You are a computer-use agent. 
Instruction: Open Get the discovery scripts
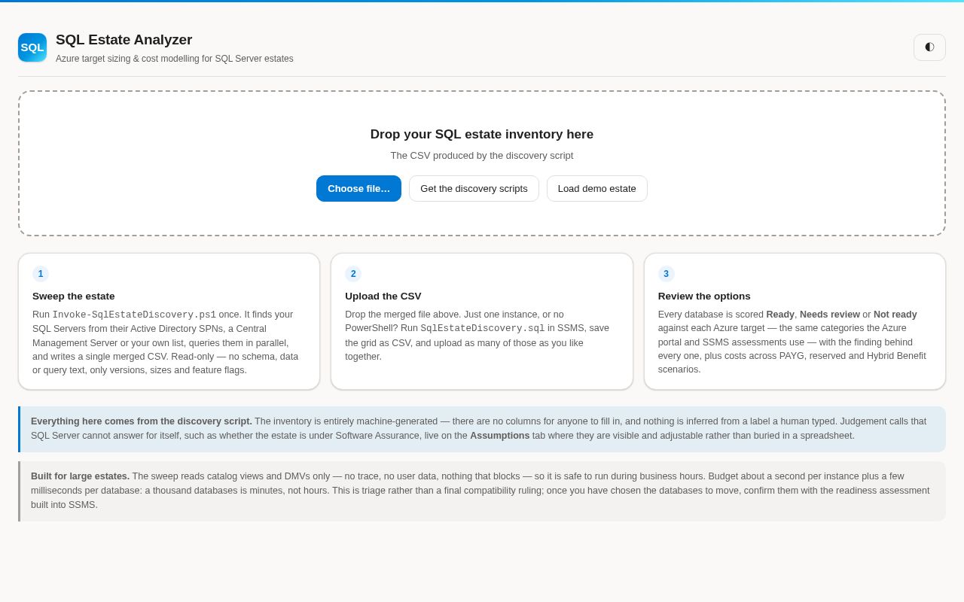click(474, 188)
